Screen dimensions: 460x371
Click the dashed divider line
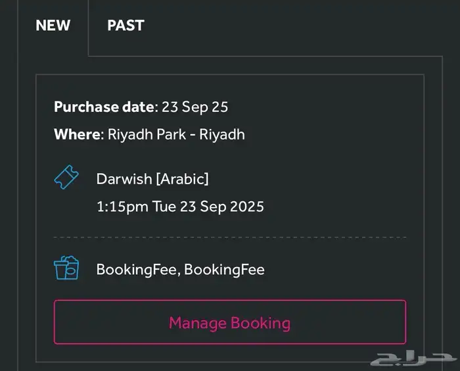(230, 237)
